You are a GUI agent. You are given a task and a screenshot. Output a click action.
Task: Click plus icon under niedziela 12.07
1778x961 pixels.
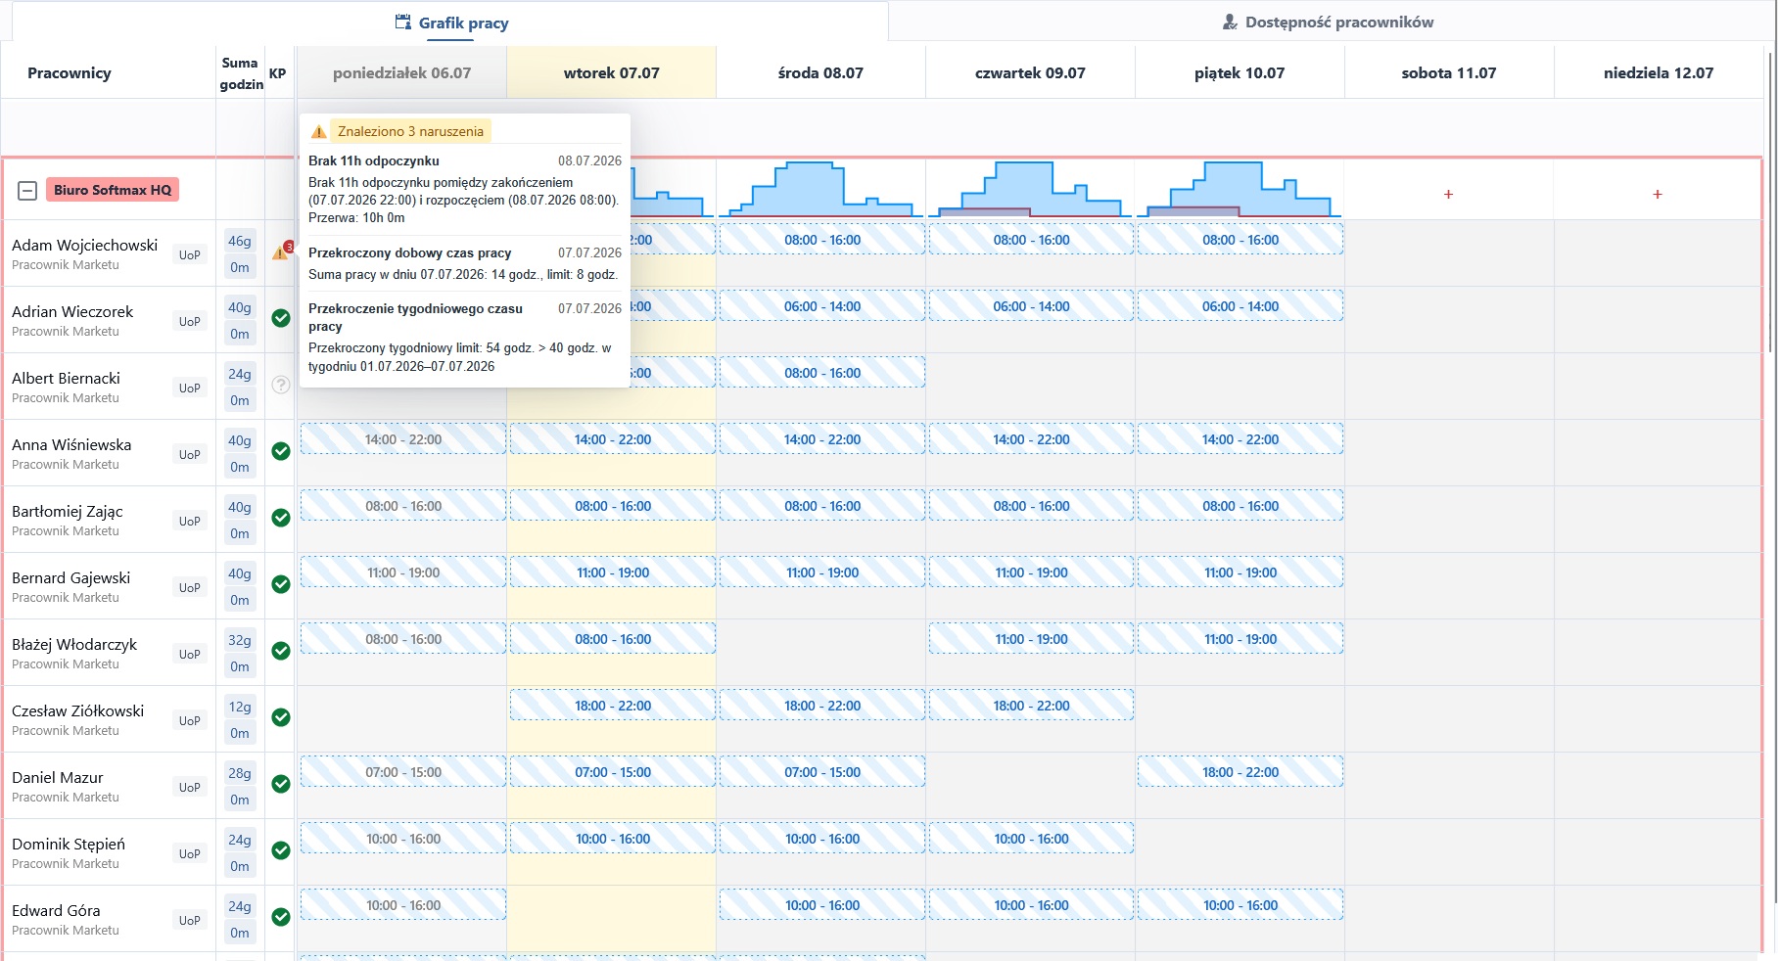(1658, 195)
